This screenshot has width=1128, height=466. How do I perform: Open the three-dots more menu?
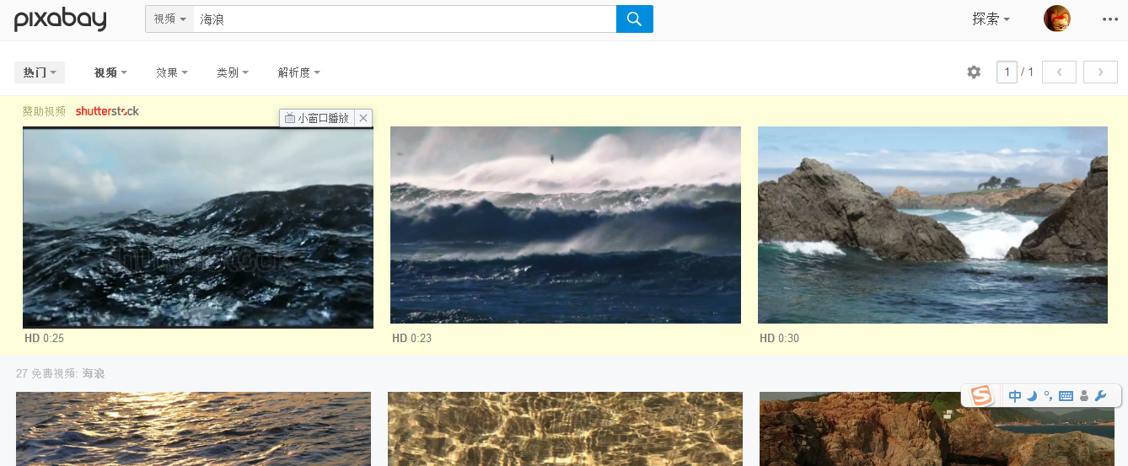[x=1110, y=19]
